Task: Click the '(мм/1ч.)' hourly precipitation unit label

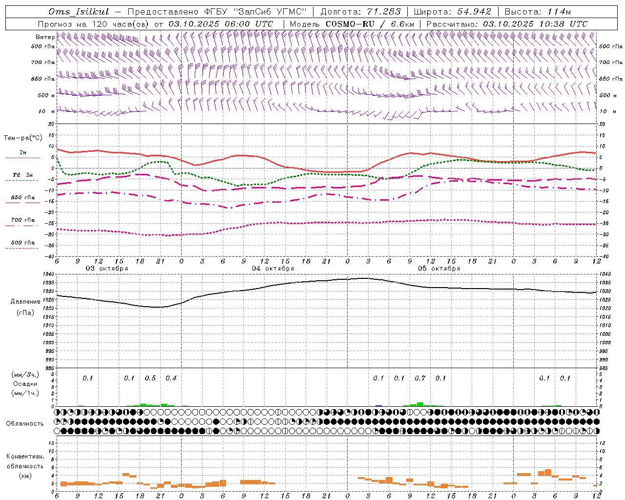Action: [25, 393]
